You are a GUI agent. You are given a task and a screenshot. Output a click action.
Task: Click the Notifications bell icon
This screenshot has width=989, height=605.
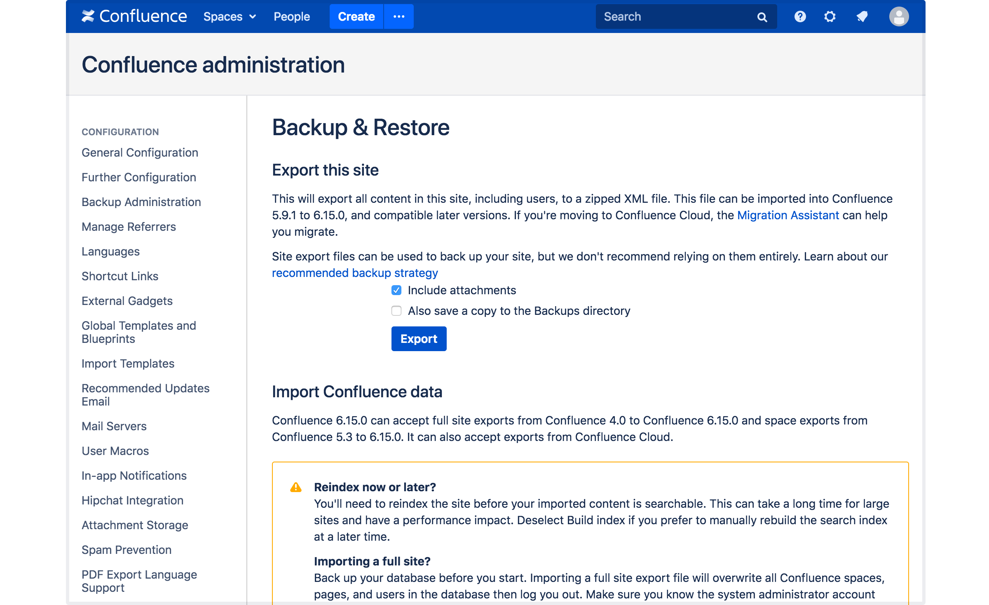862,16
